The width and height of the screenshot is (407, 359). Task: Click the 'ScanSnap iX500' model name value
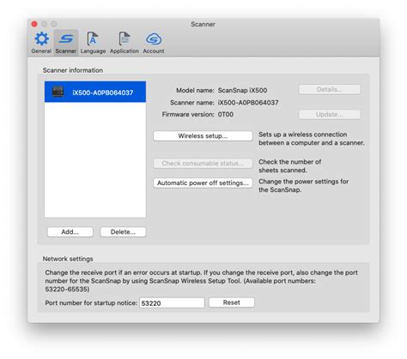click(242, 91)
